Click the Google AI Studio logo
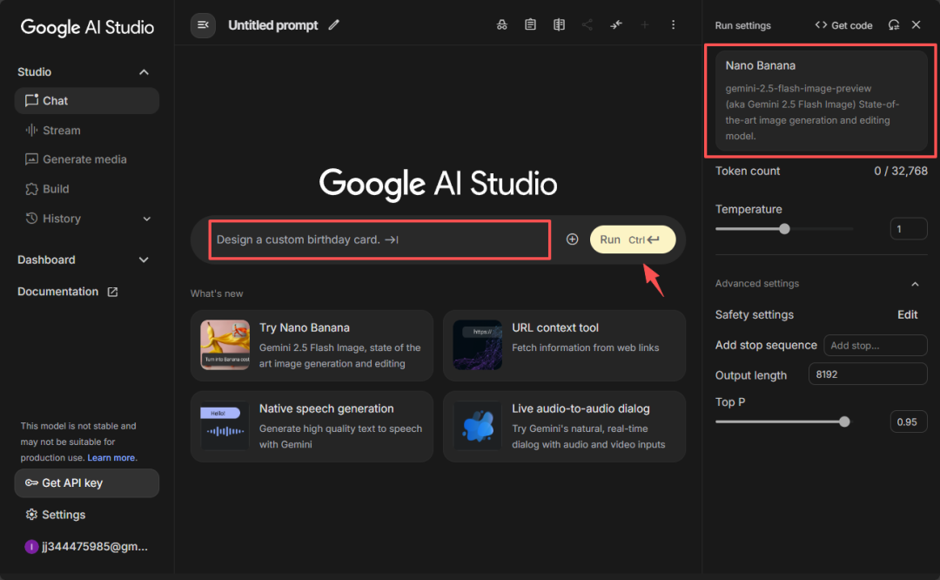940x580 pixels. pos(87,27)
